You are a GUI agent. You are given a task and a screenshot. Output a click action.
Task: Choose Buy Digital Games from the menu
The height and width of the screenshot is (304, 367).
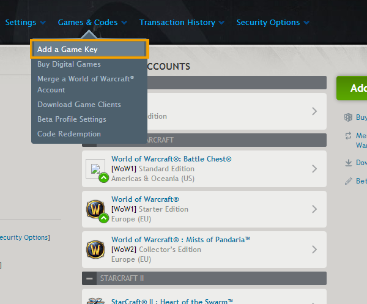(x=69, y=64)
